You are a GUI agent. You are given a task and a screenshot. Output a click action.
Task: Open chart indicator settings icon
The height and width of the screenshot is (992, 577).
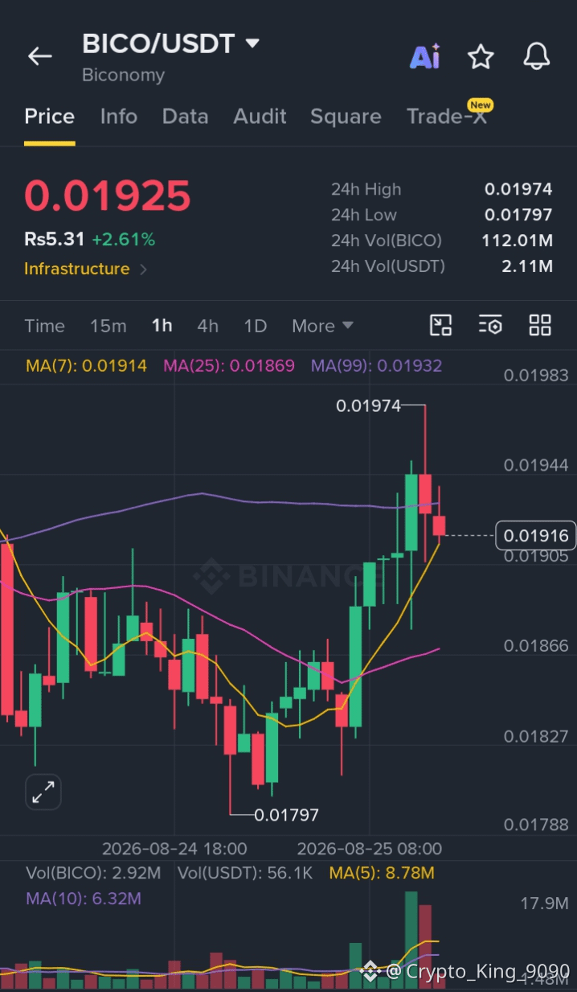490,325
